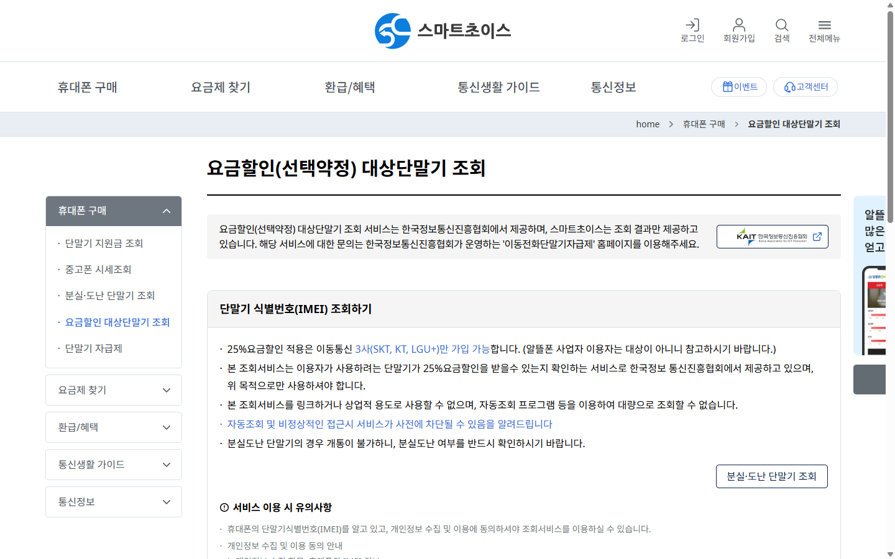The height and width of the screenshot is (559, 895).
Task: Click the blue 자동조회 및 비정상적인 접근시 notice
Action: [x=390, y=424]
